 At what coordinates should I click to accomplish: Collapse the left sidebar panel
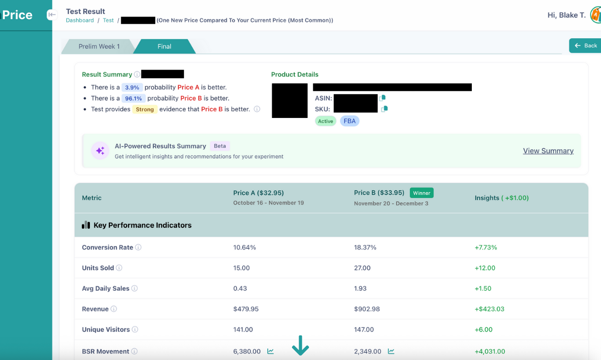pyautogui.click(x=52, y=15)
